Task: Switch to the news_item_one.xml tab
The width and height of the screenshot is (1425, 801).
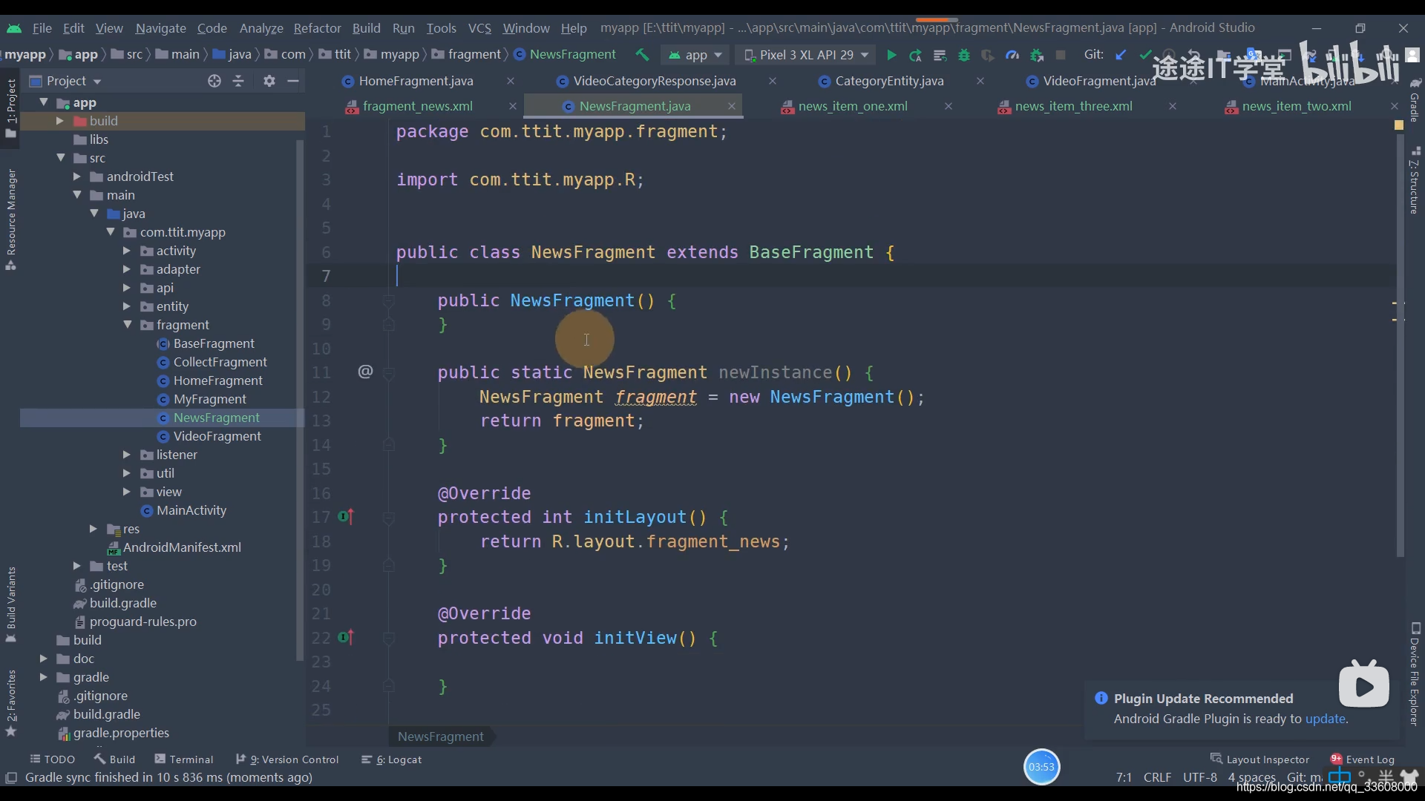Action: 853,106
